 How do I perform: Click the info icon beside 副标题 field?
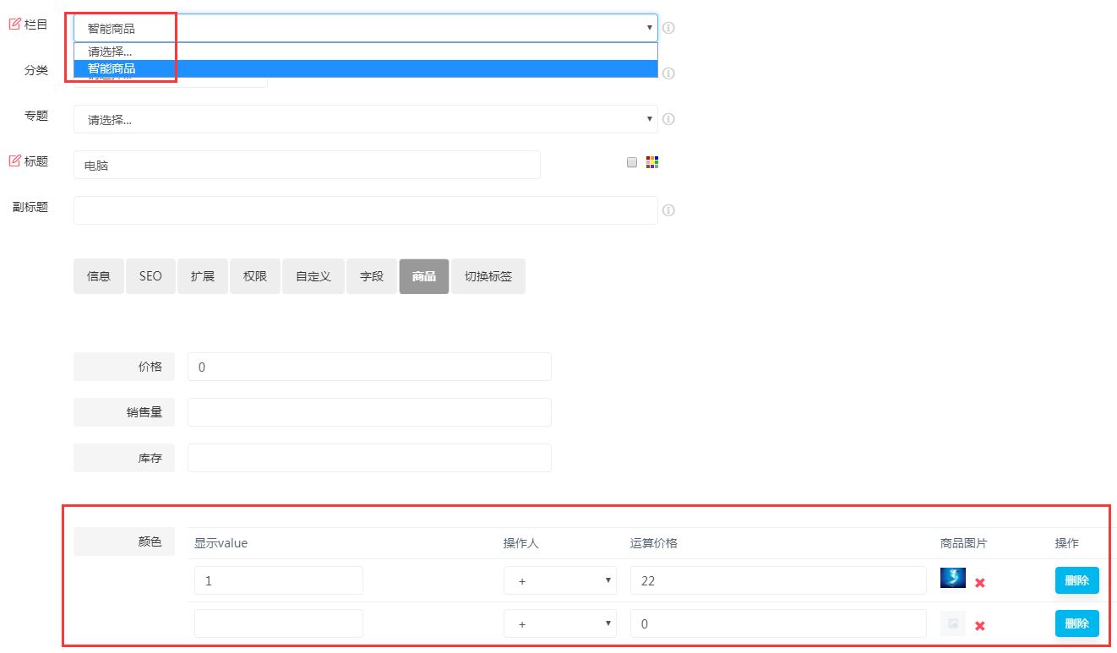[x=668, y=210]
